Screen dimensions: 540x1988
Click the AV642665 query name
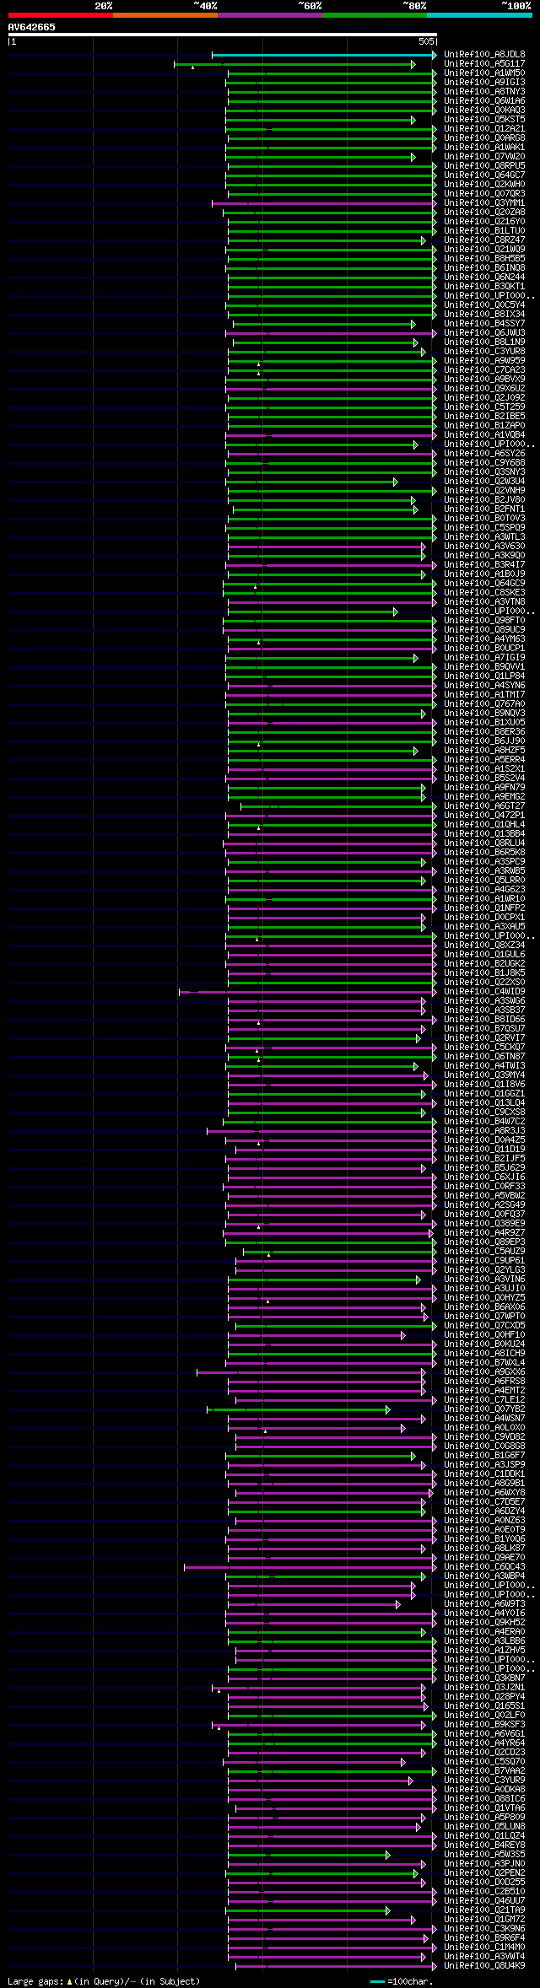(32, 27)
